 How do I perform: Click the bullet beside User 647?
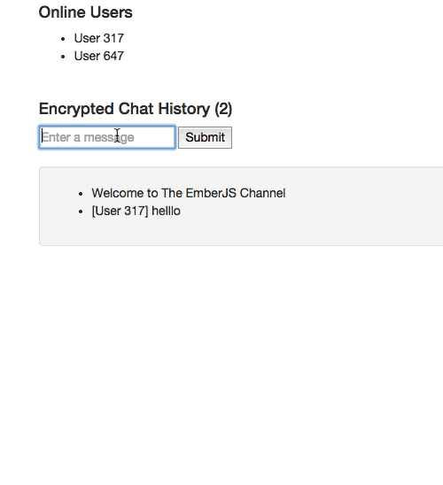point(63,57)
